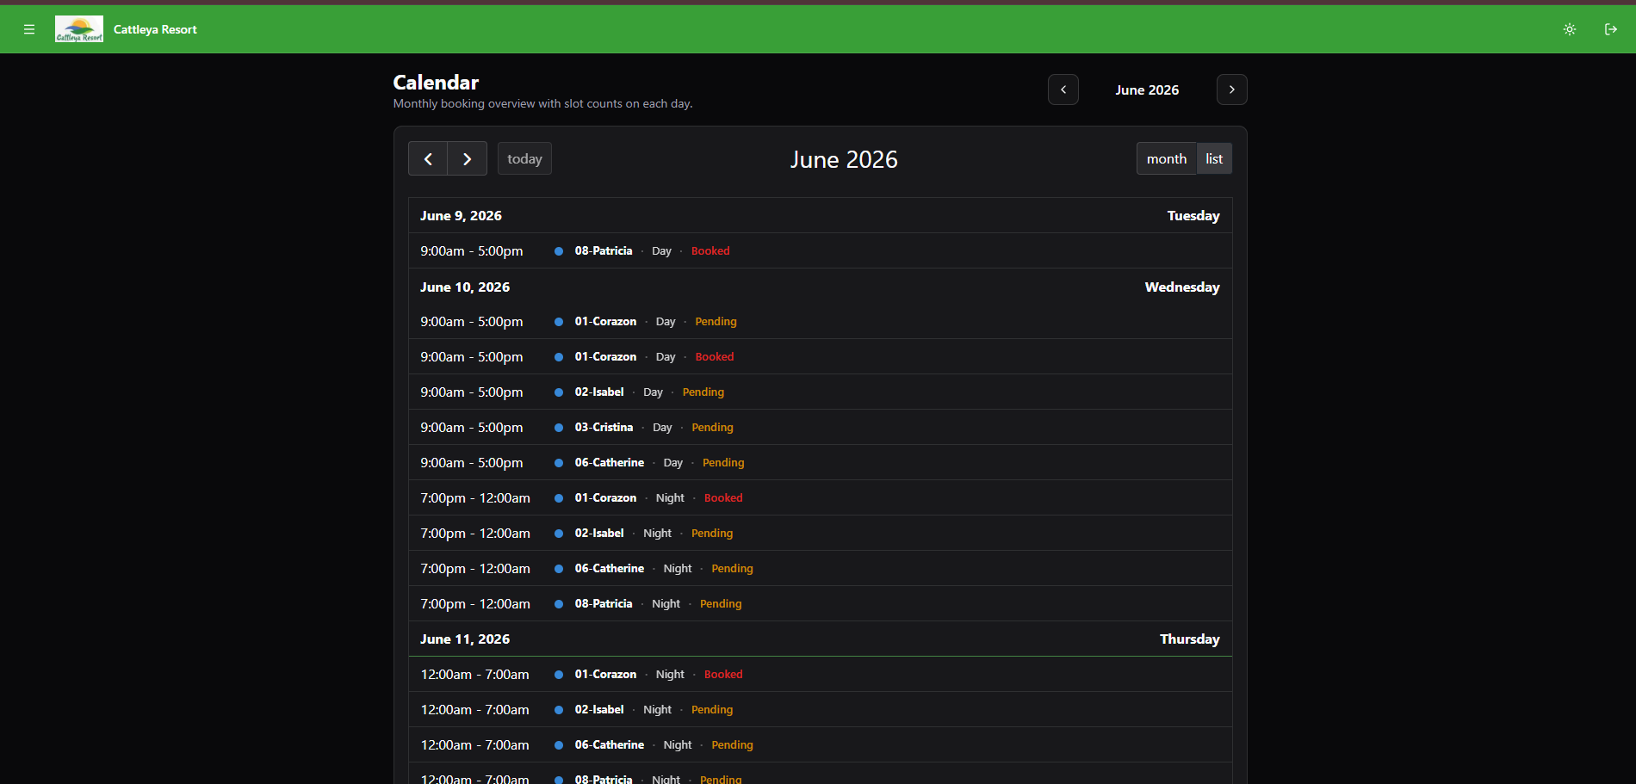Open June 9, 2026 date header

click(461, 215)
